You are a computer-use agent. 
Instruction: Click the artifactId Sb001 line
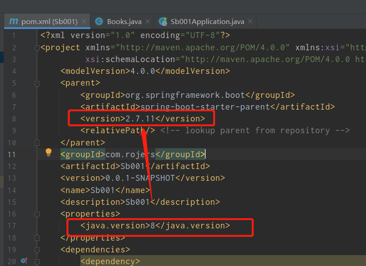tap(135, 166)
